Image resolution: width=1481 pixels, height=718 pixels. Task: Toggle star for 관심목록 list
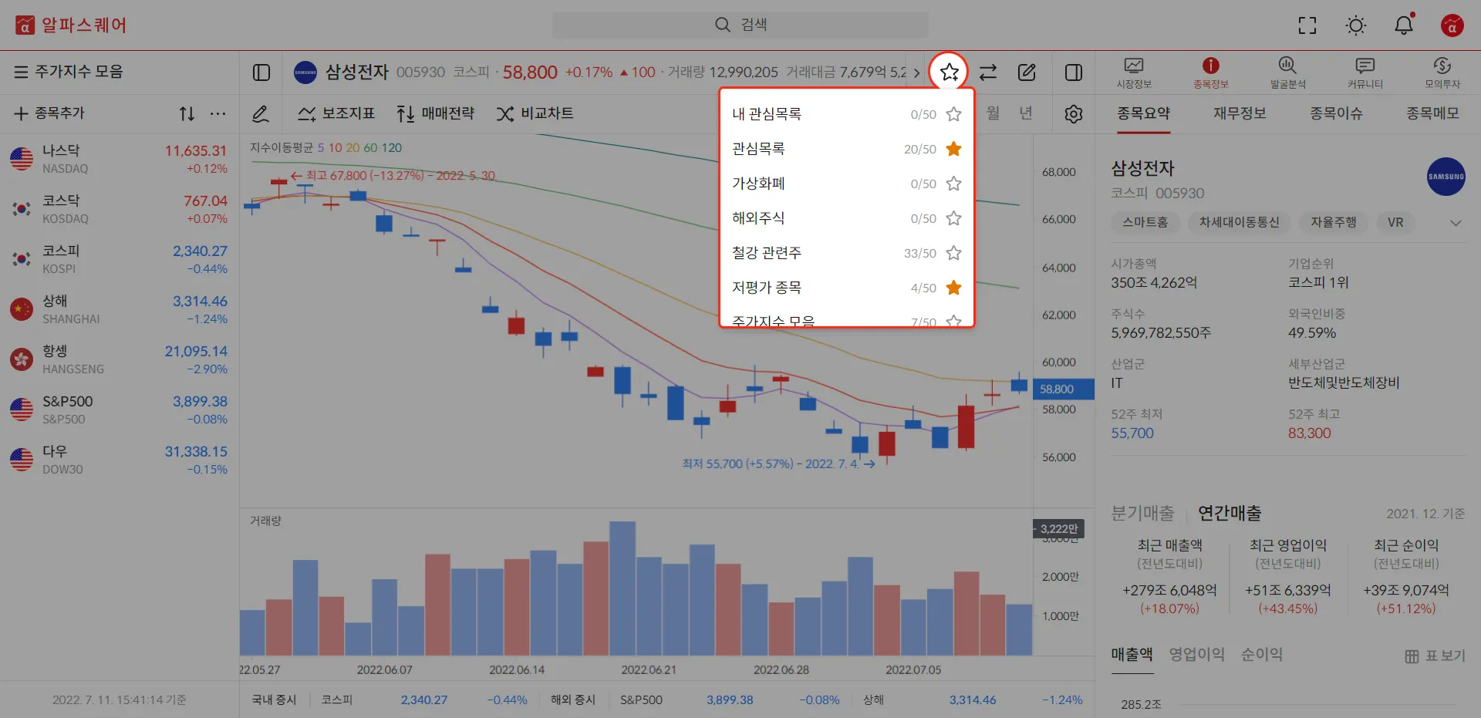[953, 149]
